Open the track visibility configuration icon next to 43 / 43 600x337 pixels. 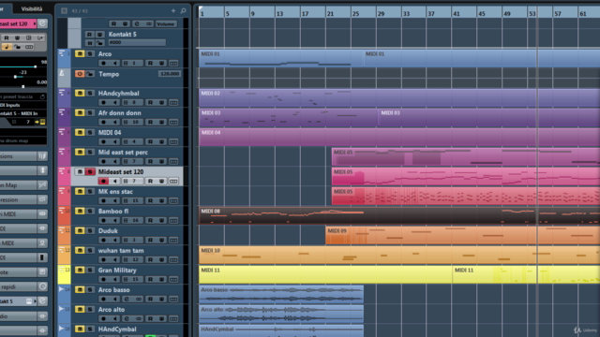tap(65, 10)
